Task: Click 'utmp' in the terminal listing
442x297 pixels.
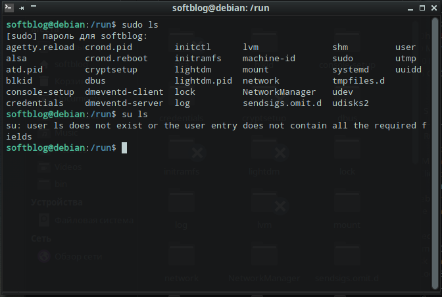Action: click(x=405, y=59)
